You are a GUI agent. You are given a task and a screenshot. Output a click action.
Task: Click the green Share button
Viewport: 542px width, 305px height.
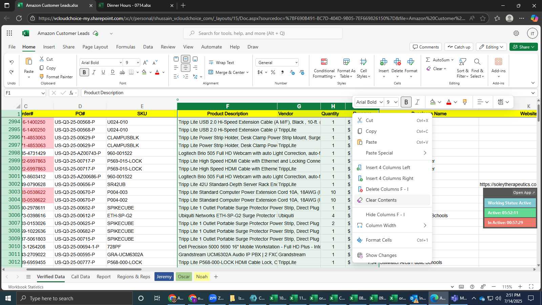point(524,47)
